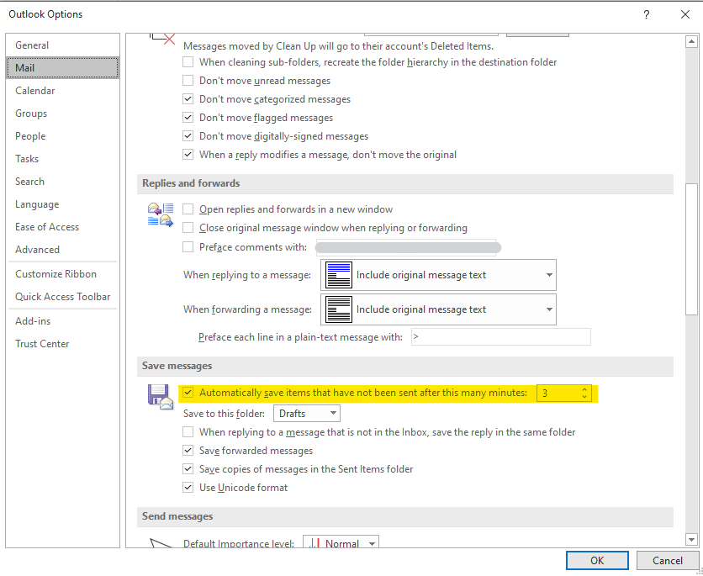Enable Open replies and forwards in new window
Image resolution: width=703 pixels, height=576 pixels.
pyautogui.click(x=188, y=209)
